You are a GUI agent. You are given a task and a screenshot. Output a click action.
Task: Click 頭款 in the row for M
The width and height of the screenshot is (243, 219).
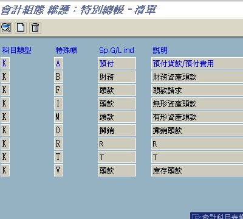click(117, 117)
